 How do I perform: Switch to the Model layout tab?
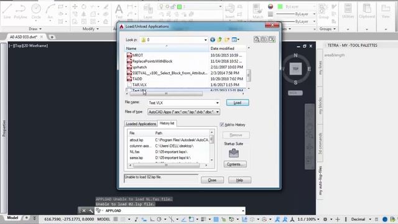coord(12,218)
